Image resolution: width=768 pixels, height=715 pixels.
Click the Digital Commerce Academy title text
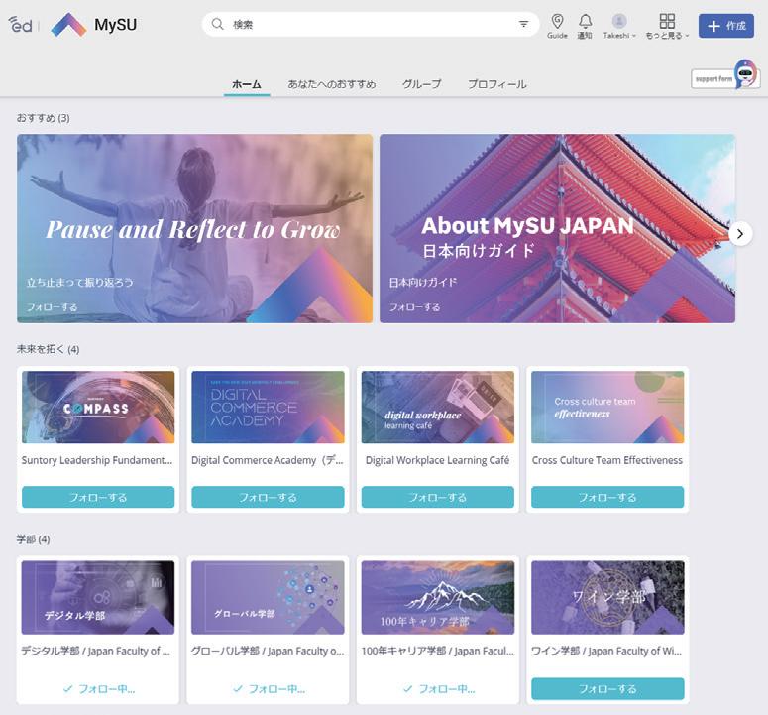coord(268,460)
